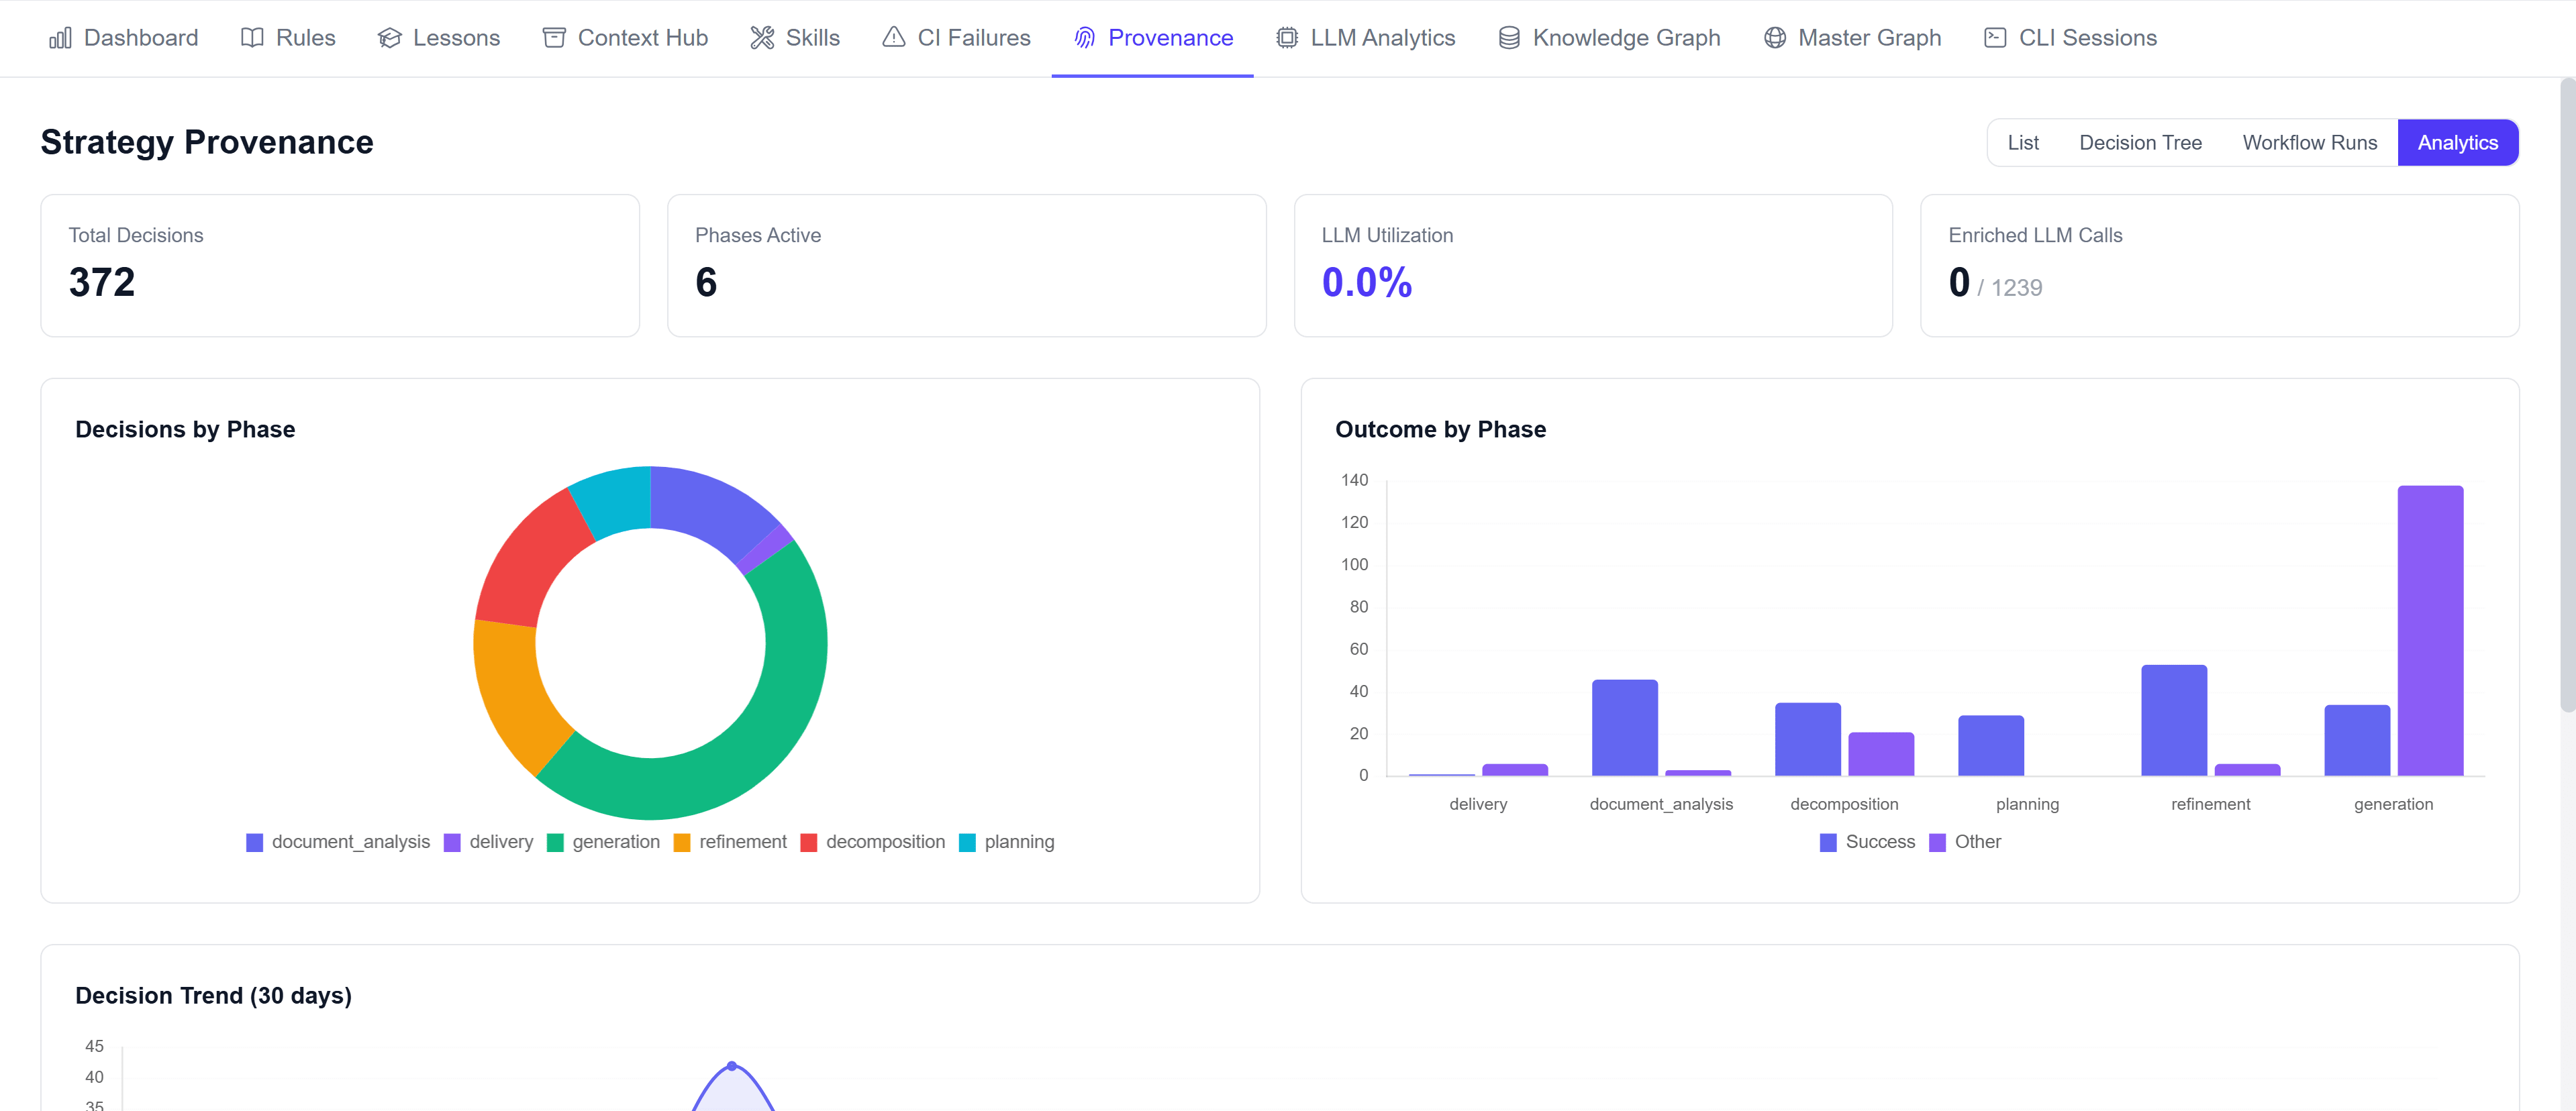This screenshot has height=1111, width=2576.
Task: Switch provenance view to List
Action: [x=2023, y=143]
